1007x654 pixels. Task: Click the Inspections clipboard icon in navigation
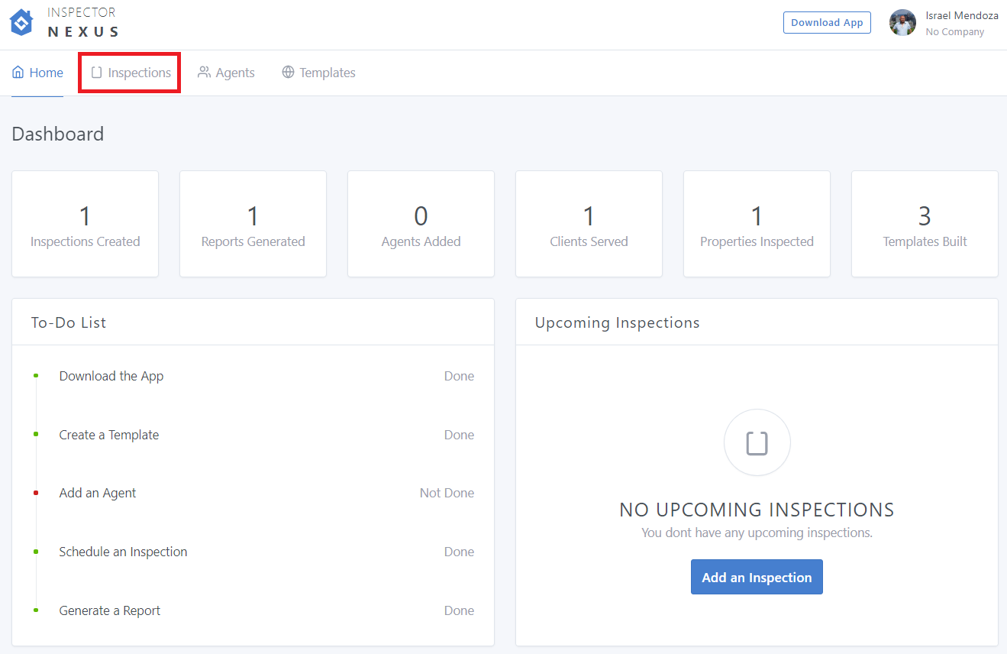coord(96,73)
